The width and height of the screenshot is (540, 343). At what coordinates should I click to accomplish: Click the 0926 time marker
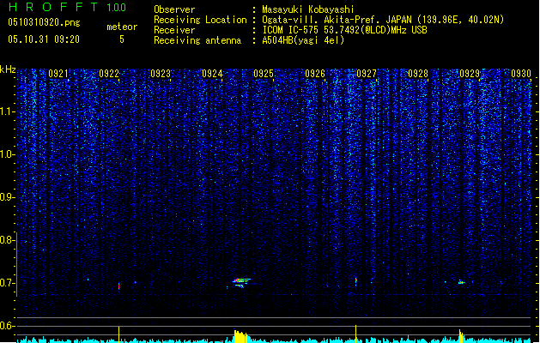[x=315, y=74]
